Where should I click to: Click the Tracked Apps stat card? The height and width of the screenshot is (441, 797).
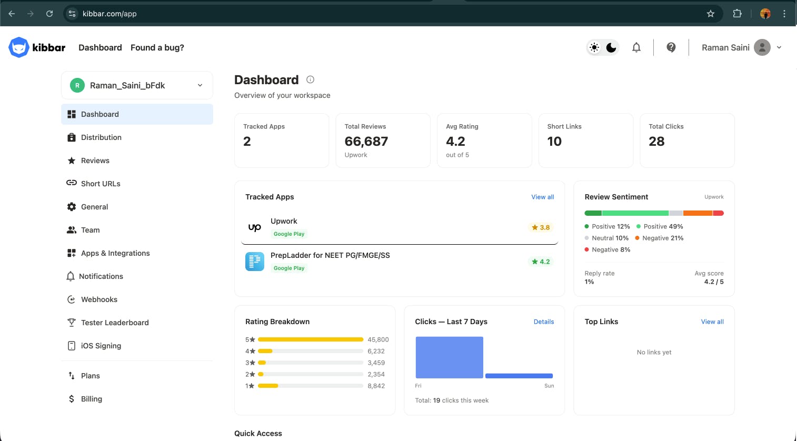tap(282, 141)
